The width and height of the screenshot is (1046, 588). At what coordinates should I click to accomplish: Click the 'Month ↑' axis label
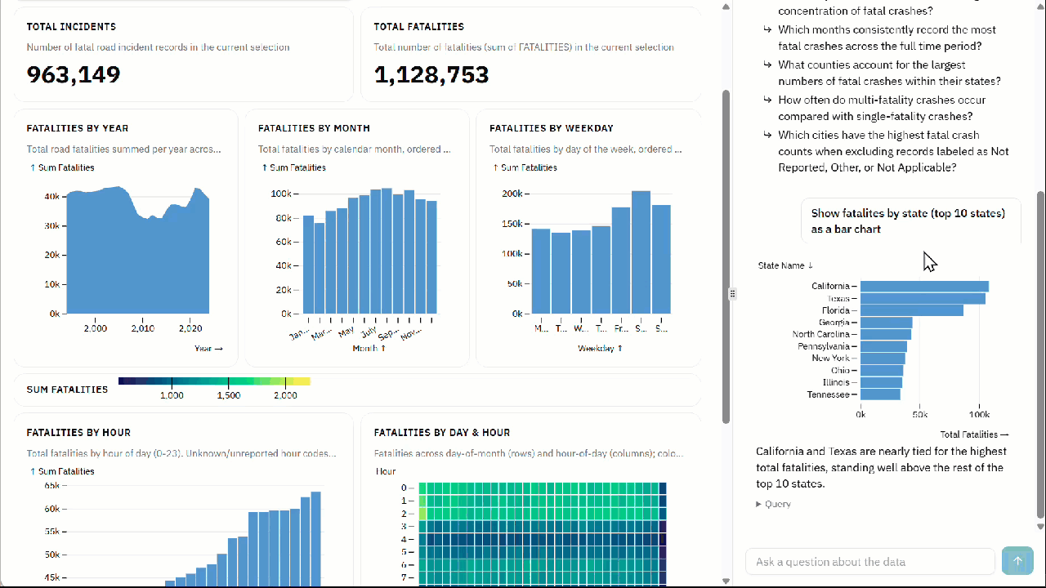[369, 349]
